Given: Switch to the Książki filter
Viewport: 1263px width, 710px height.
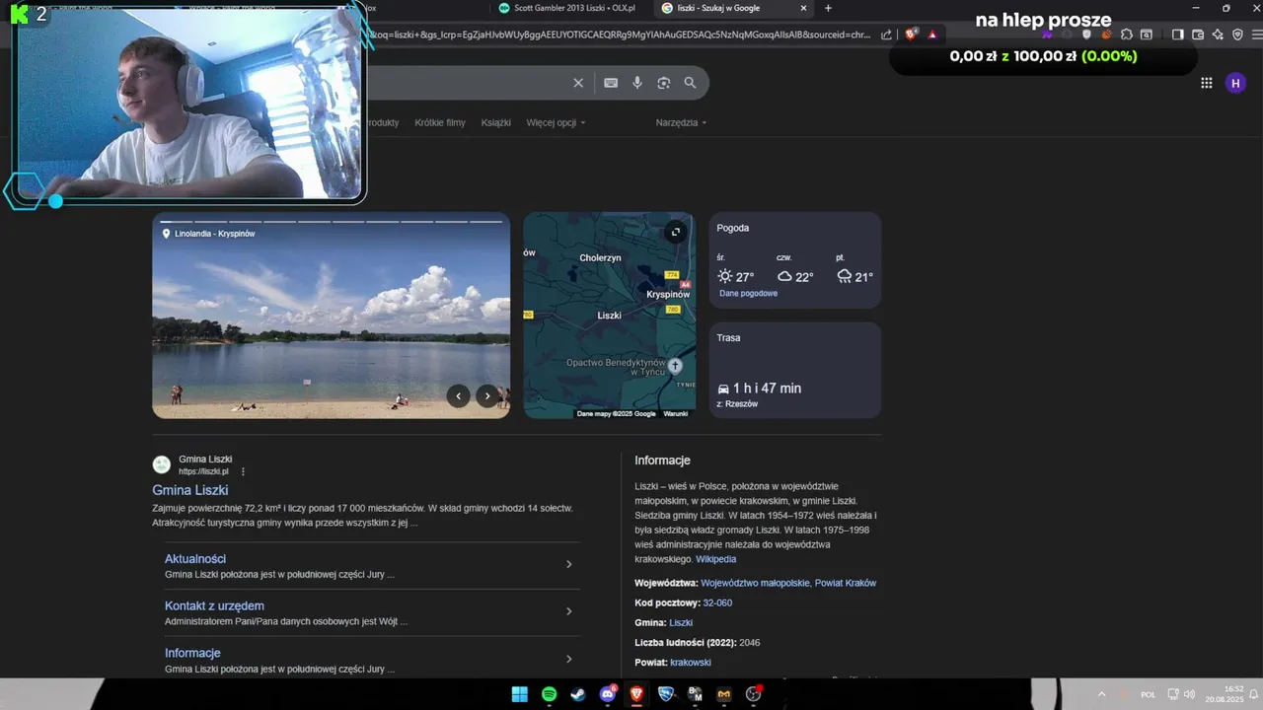Looking at the screenshot, I should (496, 122).
